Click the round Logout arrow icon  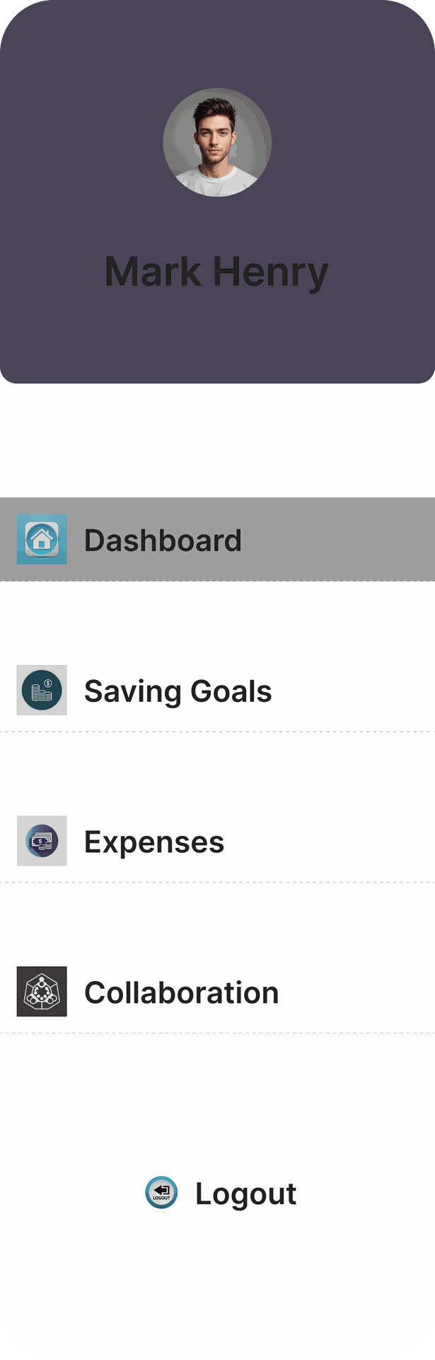click(x=161, y=1193)
